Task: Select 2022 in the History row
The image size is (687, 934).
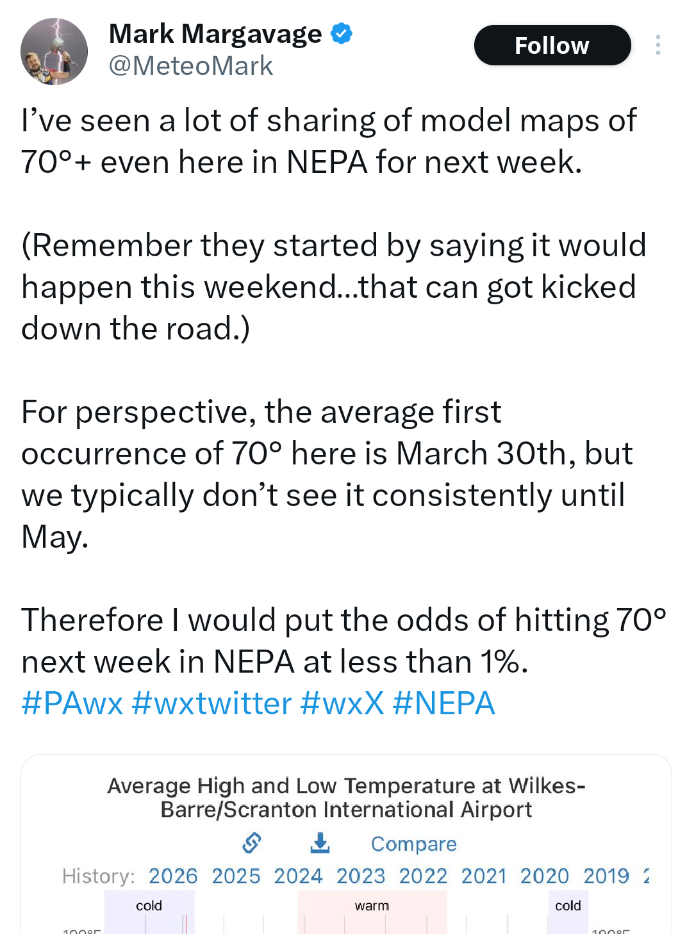Action: click(x=423, y=876)
